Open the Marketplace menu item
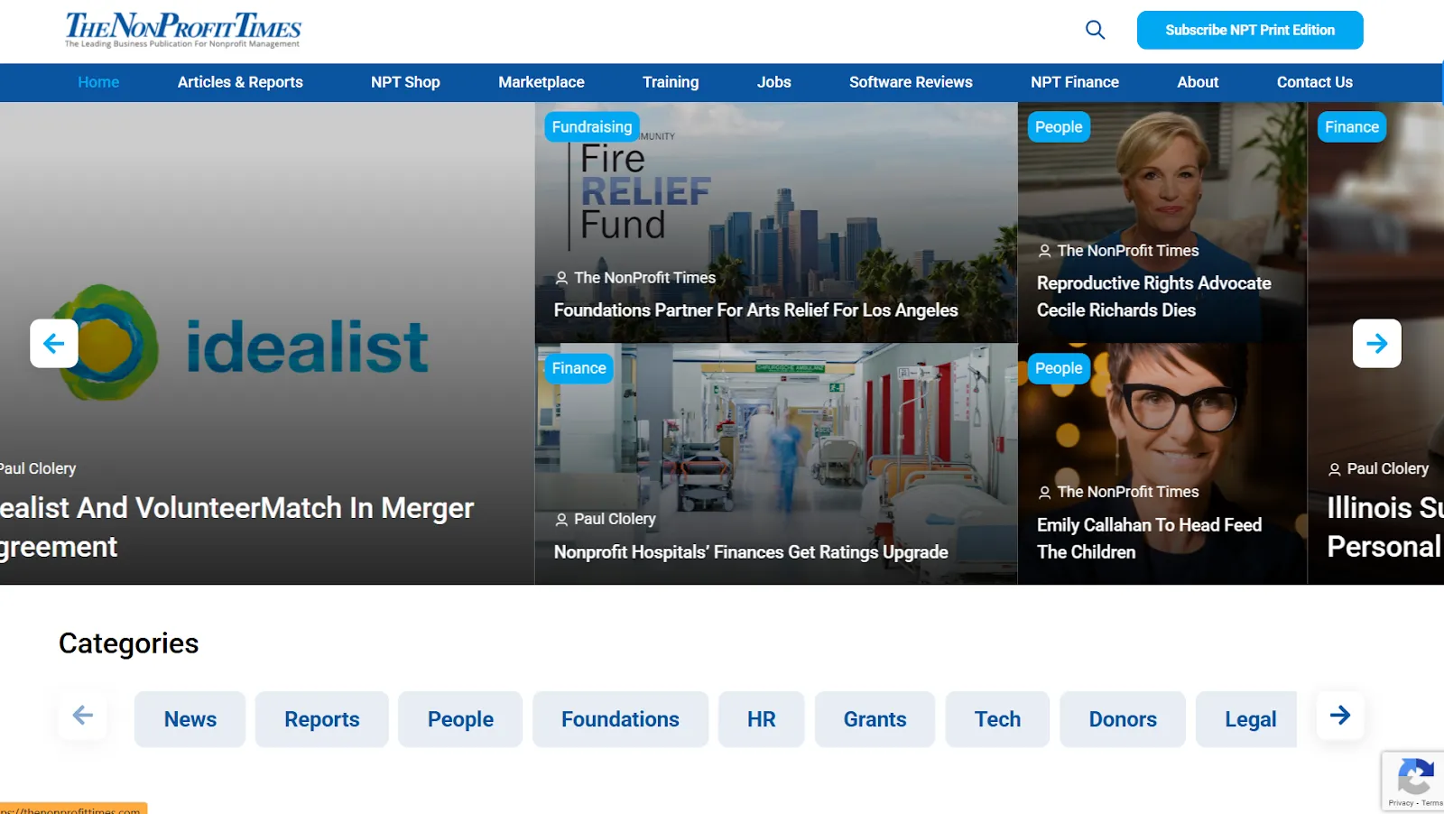Viewport: 1444px width, 814px height. click(541, 82)
